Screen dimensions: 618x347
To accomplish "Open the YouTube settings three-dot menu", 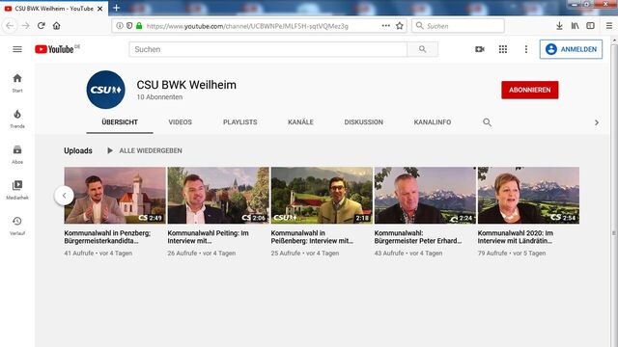I will tap(525, 49).
